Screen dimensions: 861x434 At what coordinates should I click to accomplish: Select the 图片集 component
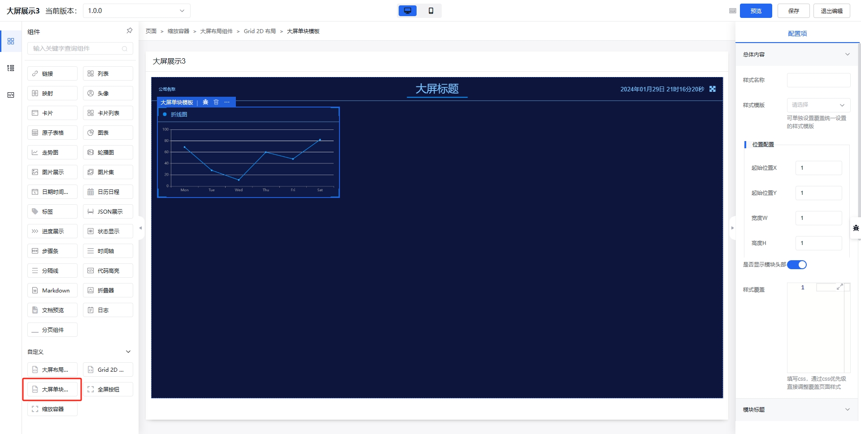point(108,172)
